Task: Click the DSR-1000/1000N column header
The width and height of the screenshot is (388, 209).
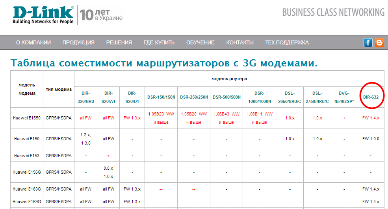Action: (x=259, y=97)
